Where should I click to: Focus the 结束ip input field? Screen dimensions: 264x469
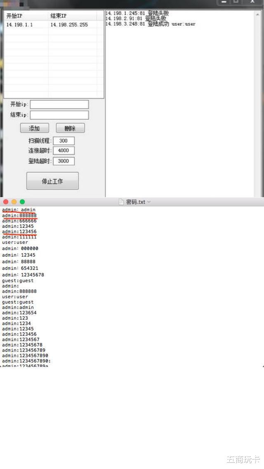59,115
